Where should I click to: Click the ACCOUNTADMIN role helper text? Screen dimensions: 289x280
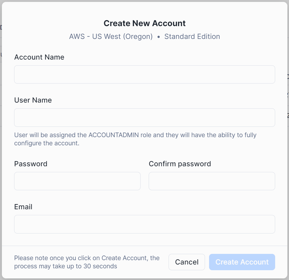coord(135,139)
